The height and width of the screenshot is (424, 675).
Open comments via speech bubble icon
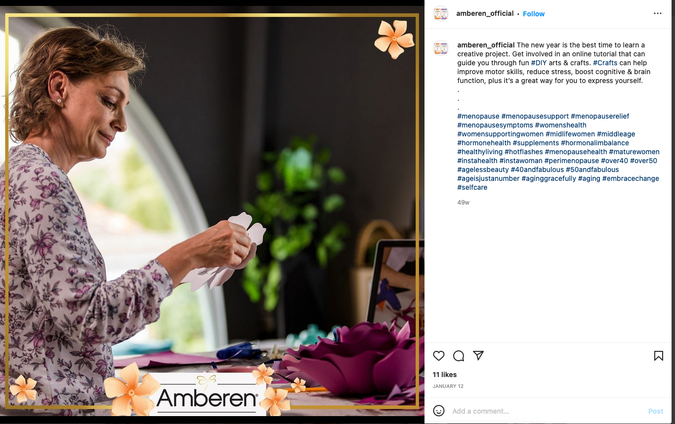coord(459,356)
